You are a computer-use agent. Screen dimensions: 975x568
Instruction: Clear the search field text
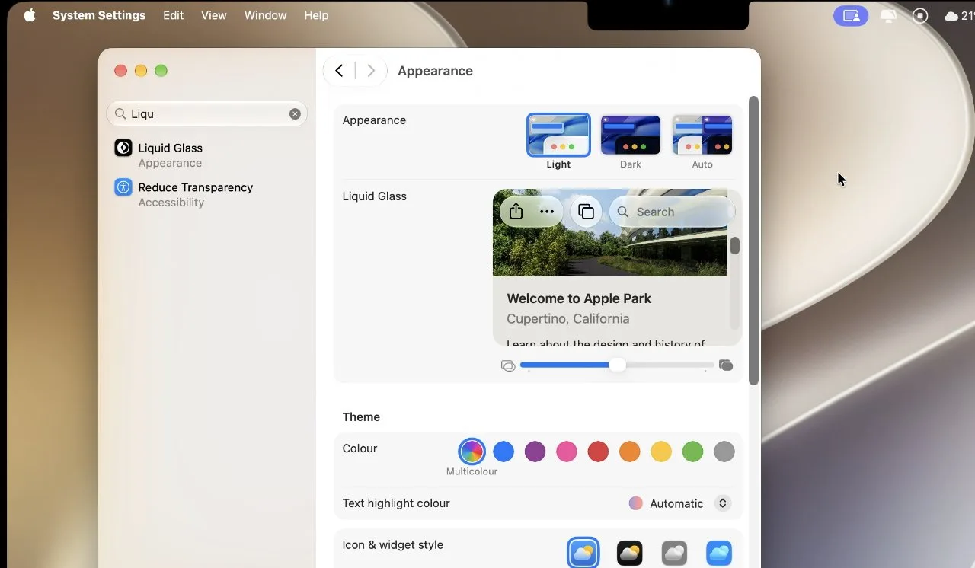(x=295, y=113)
